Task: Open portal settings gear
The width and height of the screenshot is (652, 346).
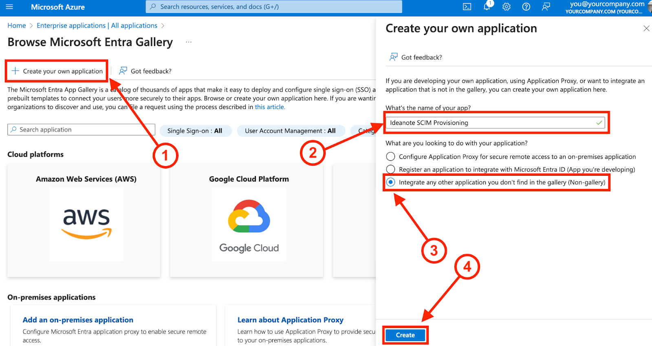Action: click(507, 7)
